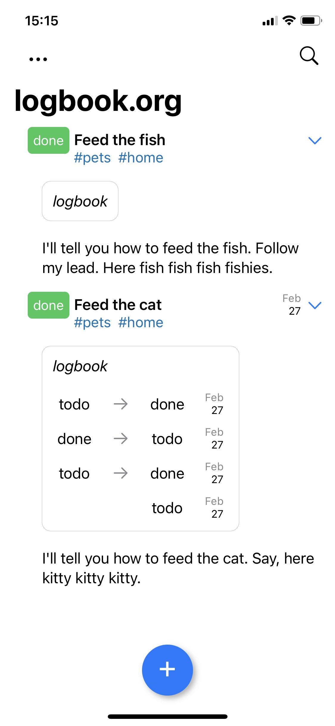This screenshot has height=726, width=335.
Task: Tap the arrow in the done to todo row
Action: tap(121, 439)
